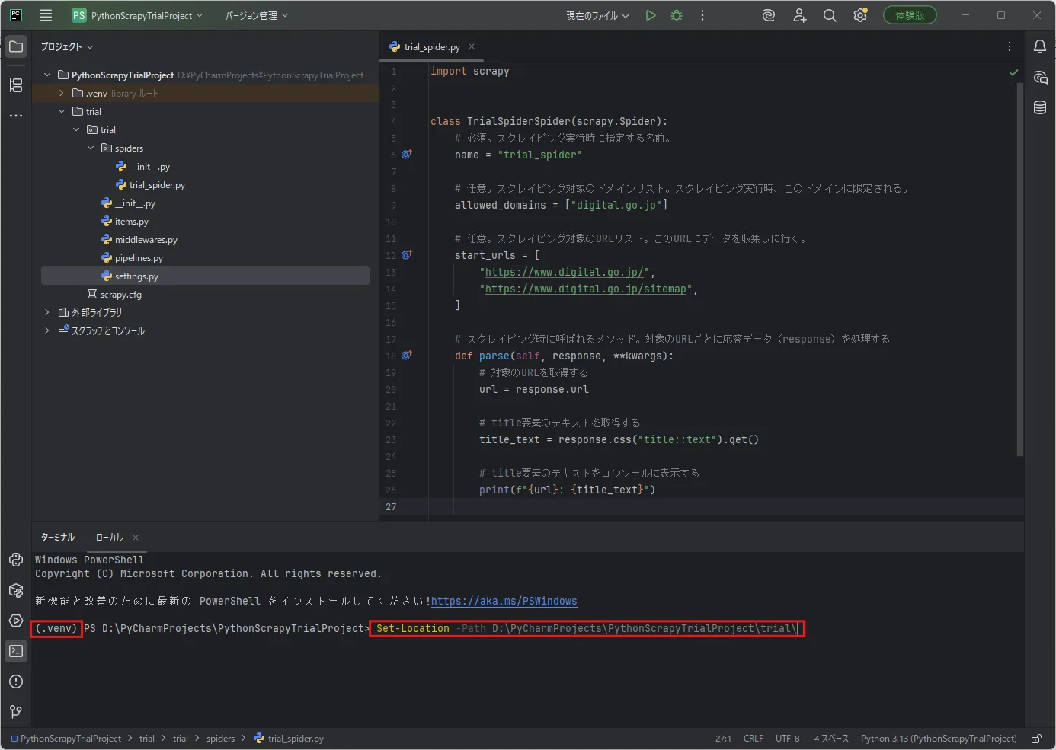This screenshot has height=750, width=1056.
Task: Collapse the PythonScrapyTrialProject root node
Action: 47,75
